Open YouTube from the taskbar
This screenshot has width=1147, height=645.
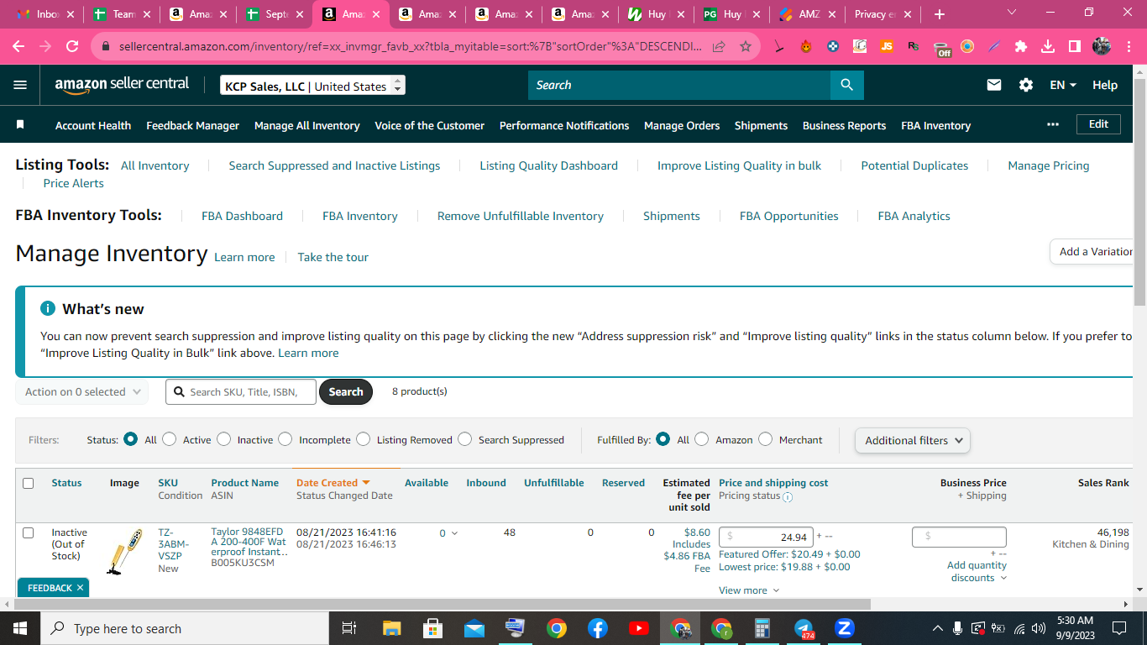(x=639, y=628)
